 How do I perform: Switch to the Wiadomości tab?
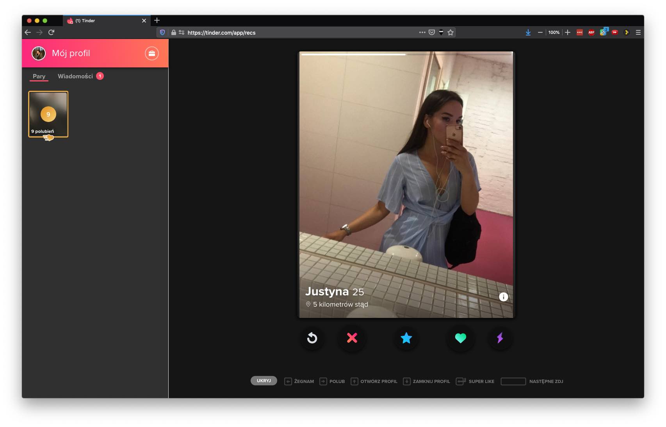point(75,76)
